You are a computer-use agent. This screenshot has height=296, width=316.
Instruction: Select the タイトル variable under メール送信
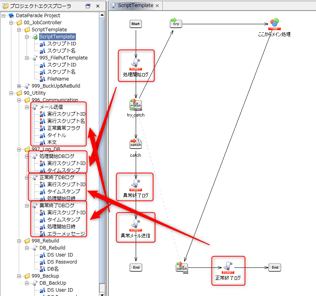pyautogui.click(x=57, y=135)
